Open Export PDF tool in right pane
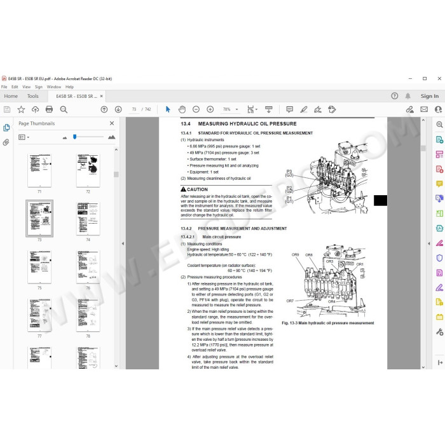Screen dimensions: 445x445 tap(439, 139)
